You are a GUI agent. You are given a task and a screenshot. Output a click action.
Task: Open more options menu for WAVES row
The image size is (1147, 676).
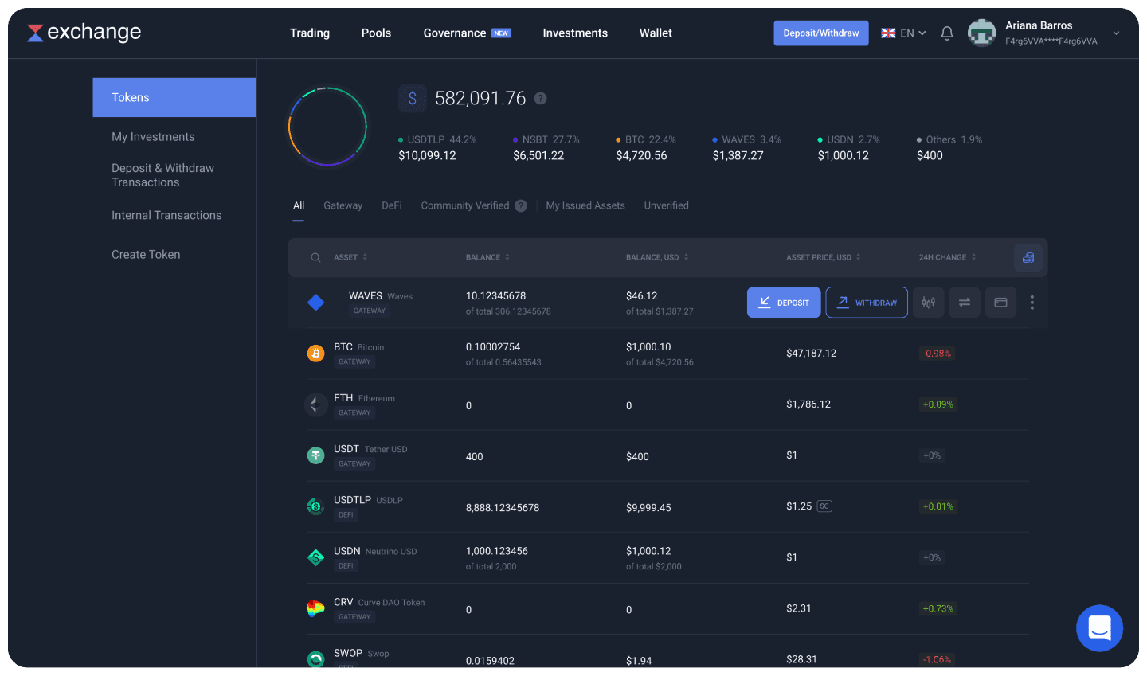[x=1032, y=303]
